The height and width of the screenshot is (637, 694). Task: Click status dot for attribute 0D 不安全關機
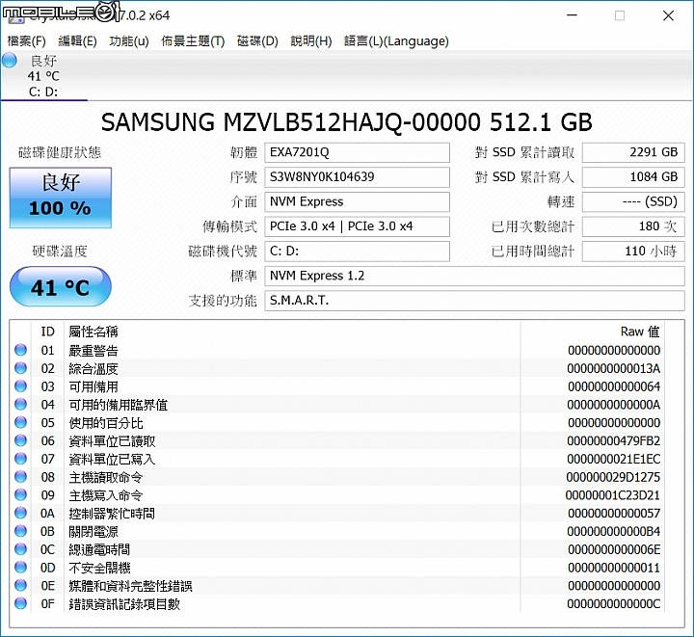coord(20,568)
